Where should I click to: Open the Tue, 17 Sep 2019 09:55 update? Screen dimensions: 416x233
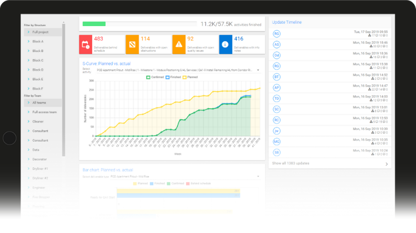[x=330, y=34]
